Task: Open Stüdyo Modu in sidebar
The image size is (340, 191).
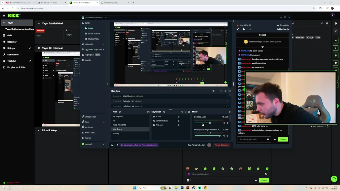Action: coord(93,39)
